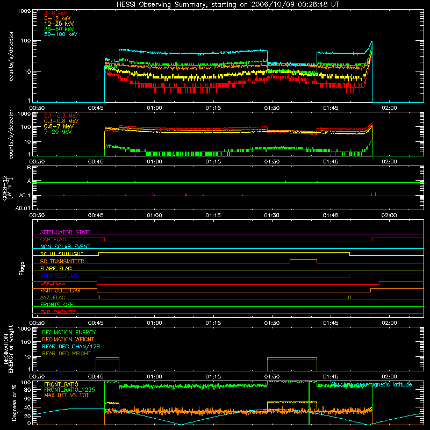
Task: Select the green FRONTS_OFF label
Action: (x=57, y=305)
